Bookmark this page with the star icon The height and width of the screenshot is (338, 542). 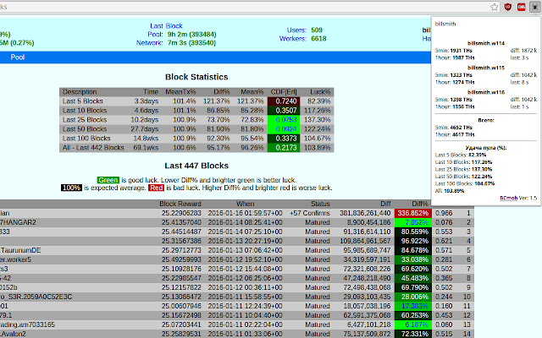(495, 7)
